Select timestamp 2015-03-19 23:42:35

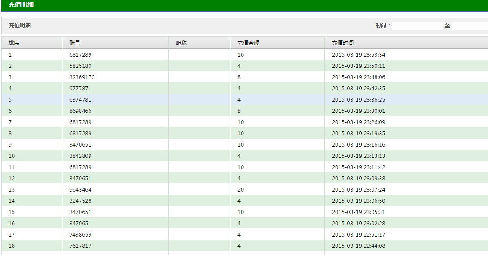358,89
